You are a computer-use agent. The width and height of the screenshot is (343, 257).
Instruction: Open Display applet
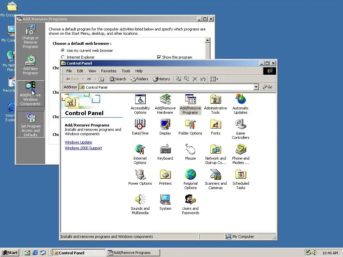pyautogui.click(x=165, y=127)
